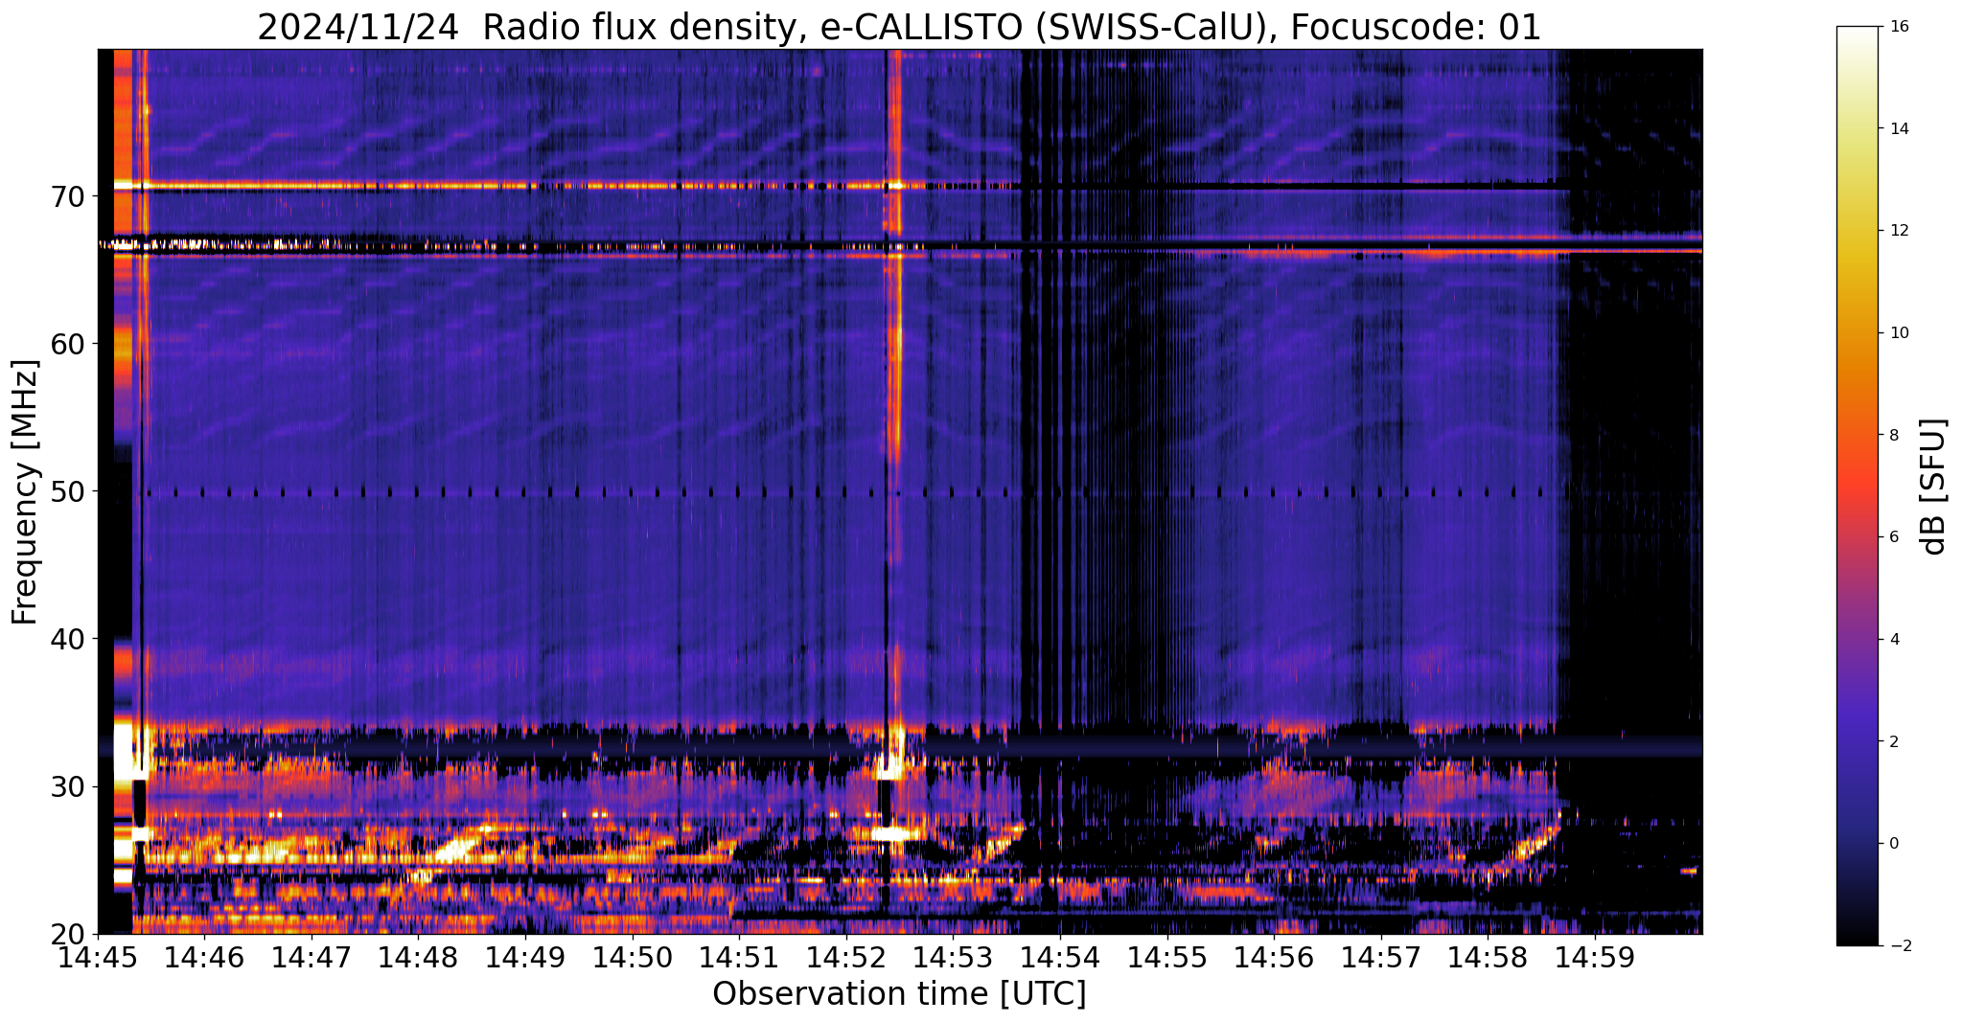The height and width of the screenshot is (1022, 1962).
Task: Click the 14:56 time tick label
Action: 1274,958
